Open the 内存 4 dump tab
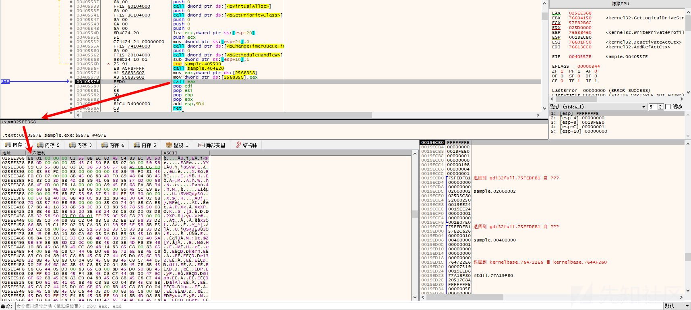 (112, 145)
